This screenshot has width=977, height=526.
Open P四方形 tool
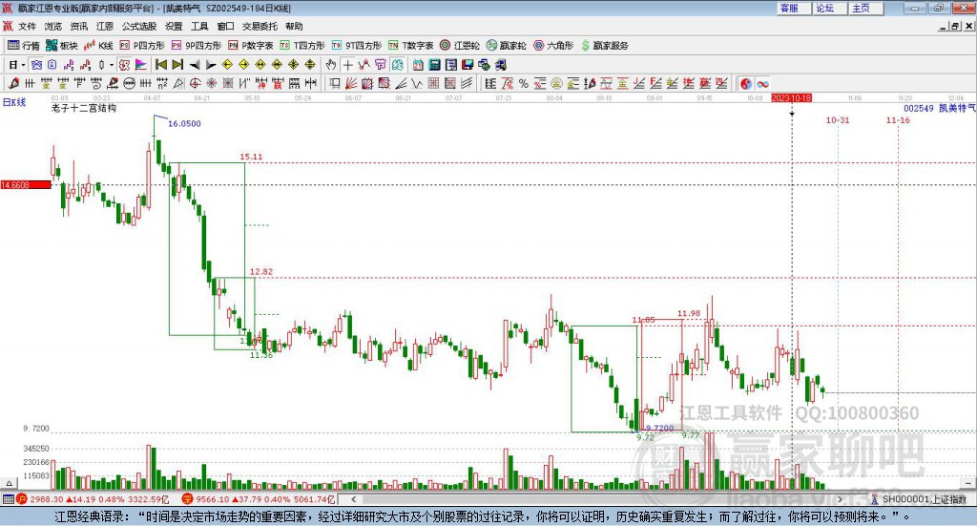tap(142, 46)
